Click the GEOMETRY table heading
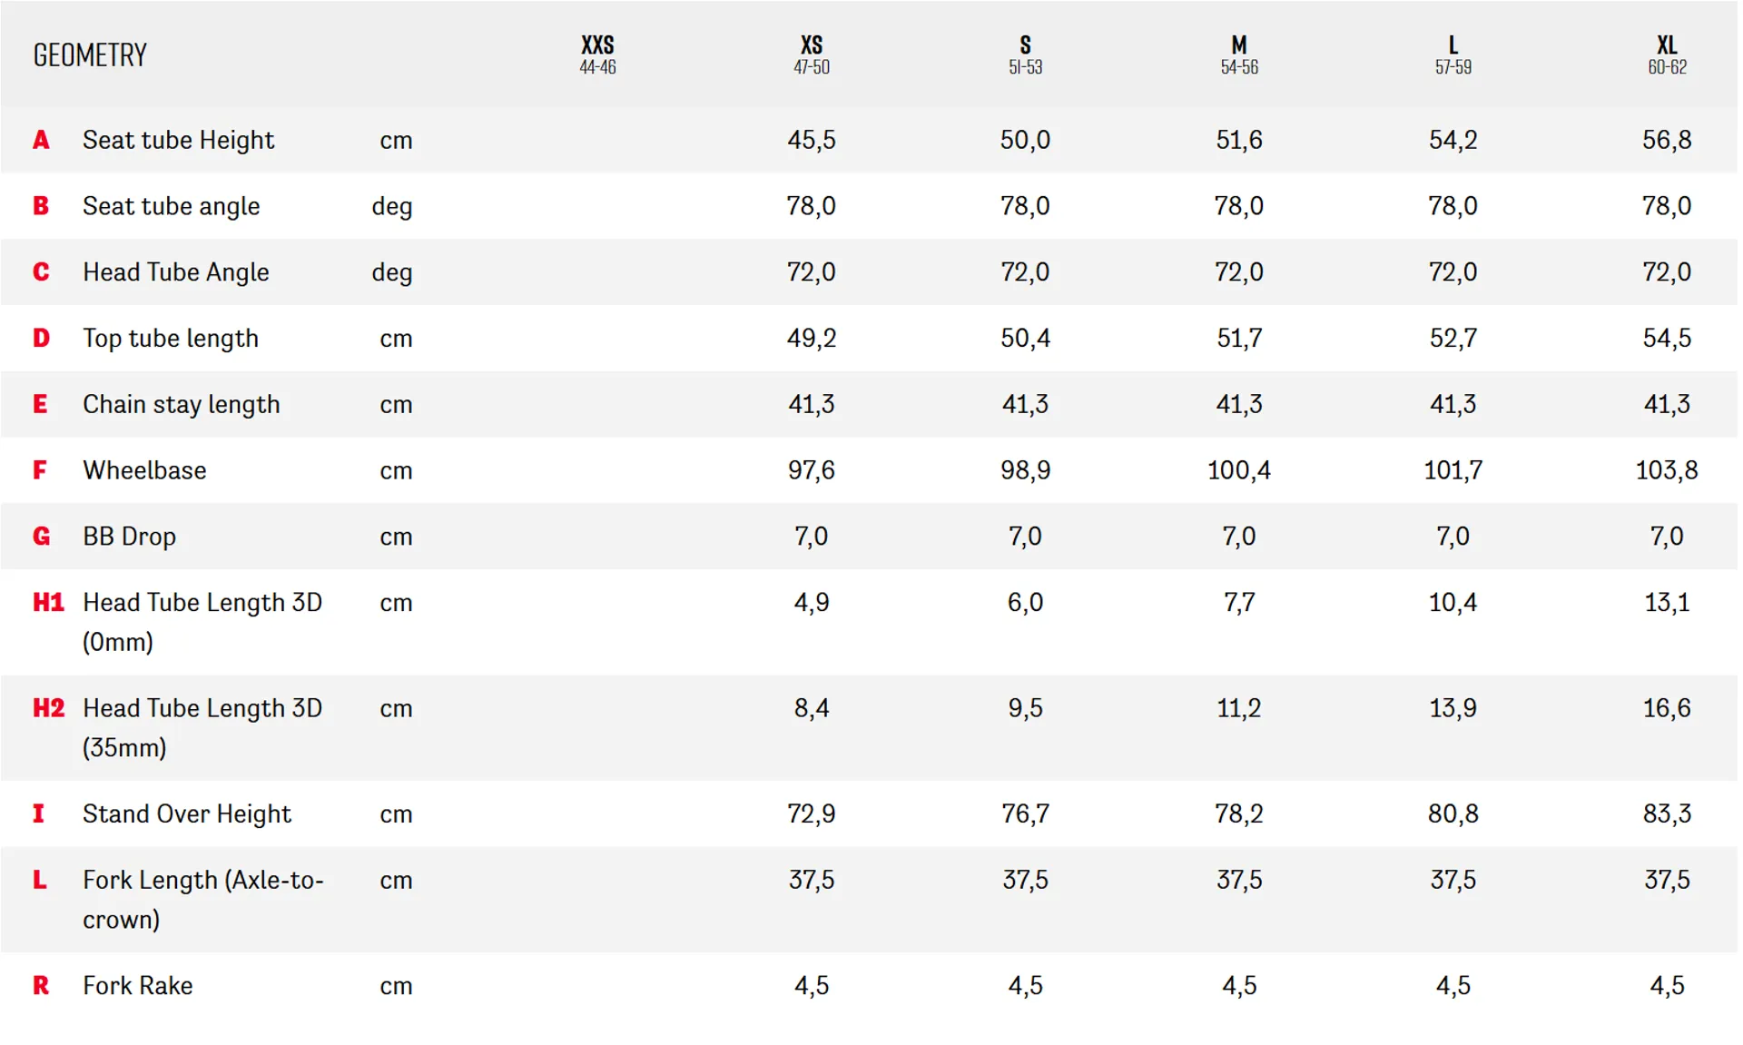 pyautogui.click(x=90, y=55)
